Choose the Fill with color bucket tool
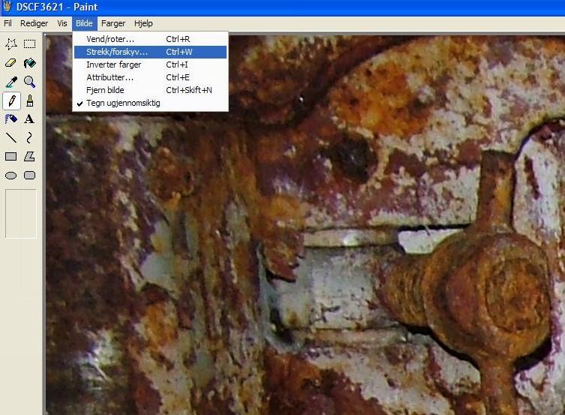Viewport: 565px width, 415px height. click(x=29, y=63)
